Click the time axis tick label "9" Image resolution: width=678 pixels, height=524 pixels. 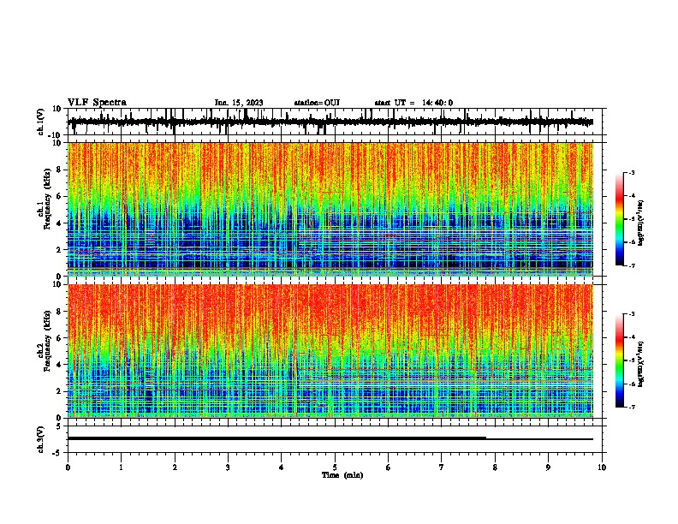pyautogui.click(x=548, y=467)
